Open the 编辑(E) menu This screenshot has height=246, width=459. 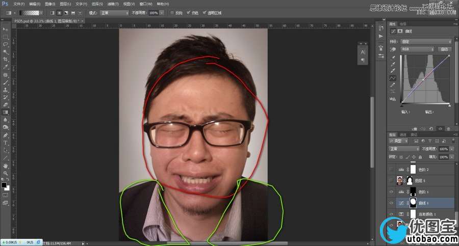(35, 4)
